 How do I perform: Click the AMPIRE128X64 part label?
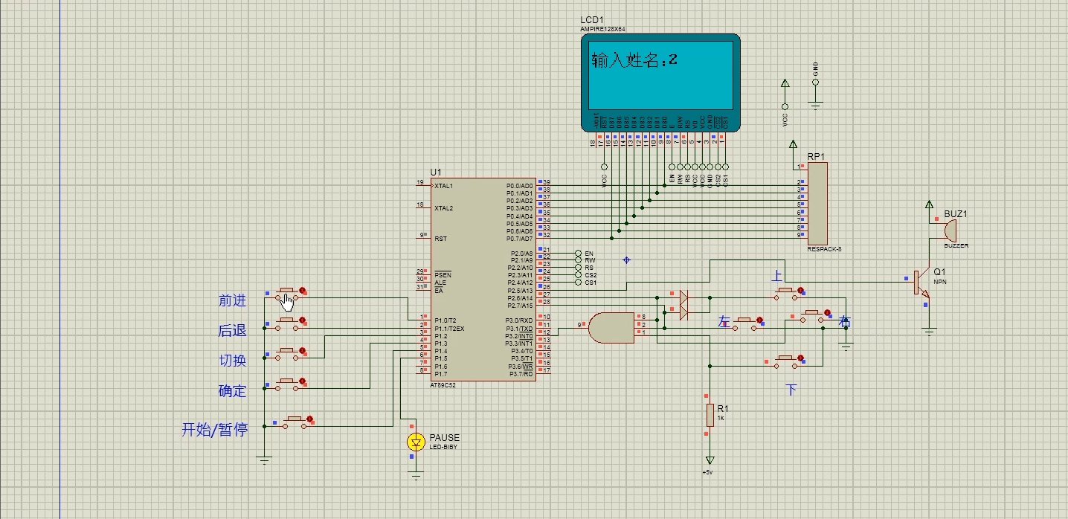coord(602,29)
